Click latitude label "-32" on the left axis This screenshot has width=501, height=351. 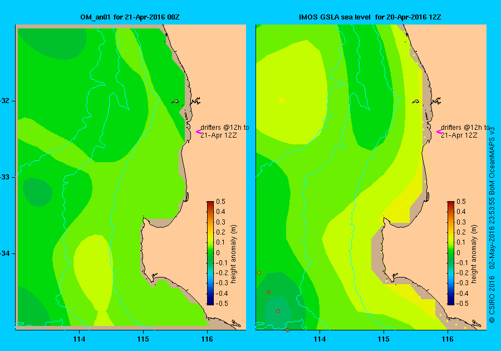tap(4, 101)
